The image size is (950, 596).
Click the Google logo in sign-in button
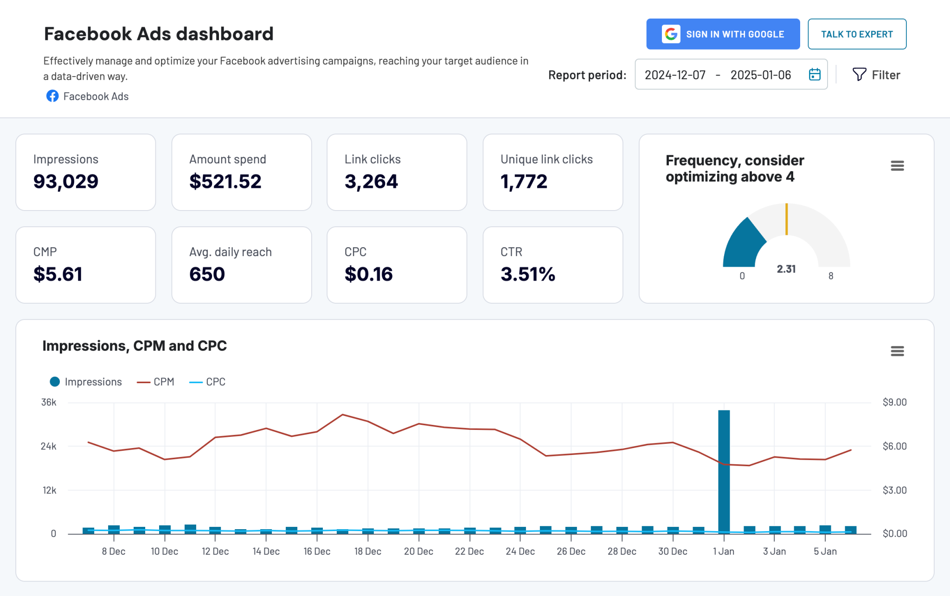(671, 33)
